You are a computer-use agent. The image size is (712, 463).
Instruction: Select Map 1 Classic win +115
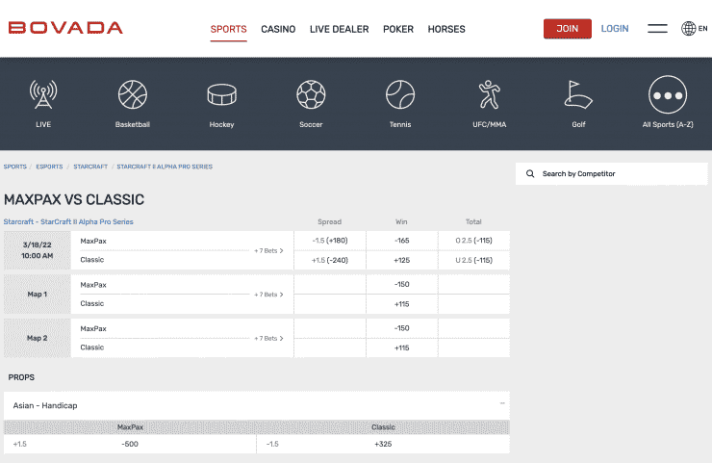(x=402, y=304)
